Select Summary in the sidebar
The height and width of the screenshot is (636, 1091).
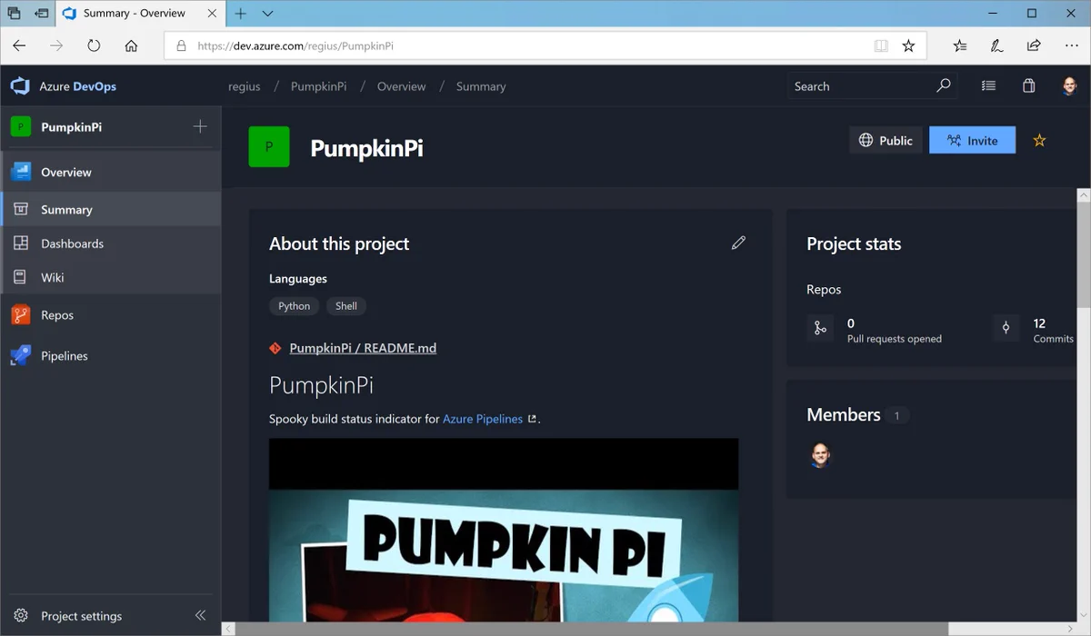coord(110,209)
